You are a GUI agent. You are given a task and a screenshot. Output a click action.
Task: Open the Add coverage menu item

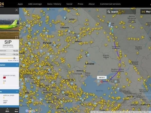pos(35,4)
